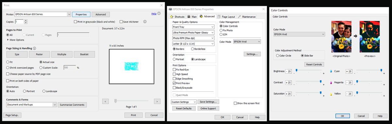Switch to the Page Layout tab

(226, 16)
